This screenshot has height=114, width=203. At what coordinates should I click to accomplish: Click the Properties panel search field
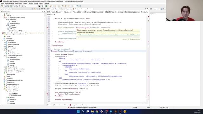(x=158, y=14)
